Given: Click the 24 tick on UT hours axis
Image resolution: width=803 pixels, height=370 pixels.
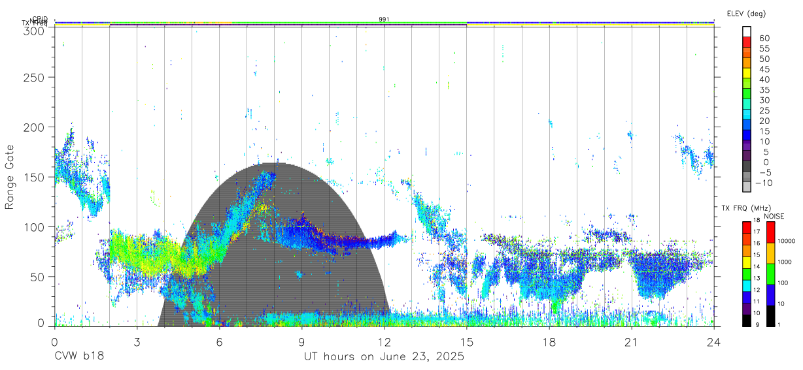Looking at the screenshot, I should point(713,342).
